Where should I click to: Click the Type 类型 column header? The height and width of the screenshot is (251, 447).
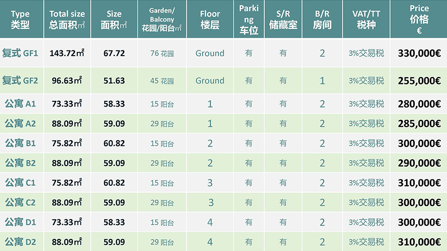[x=20, y=19]
